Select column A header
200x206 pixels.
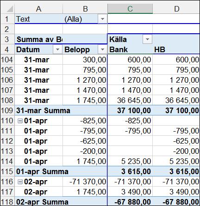(x=38, y=9)
